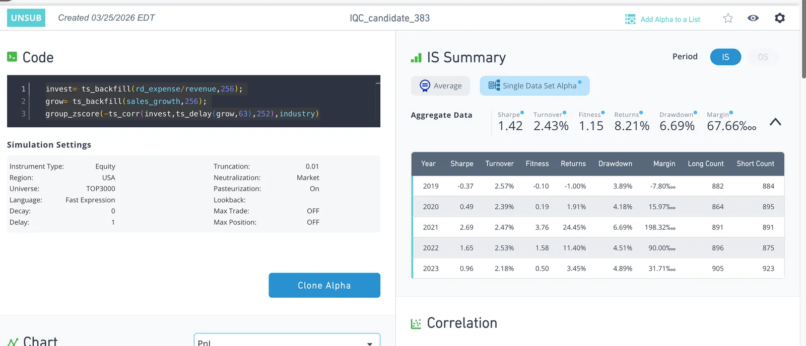806x346 pixels.
Task: Click the Truncation value 0.01
Action: pos(312,166)
